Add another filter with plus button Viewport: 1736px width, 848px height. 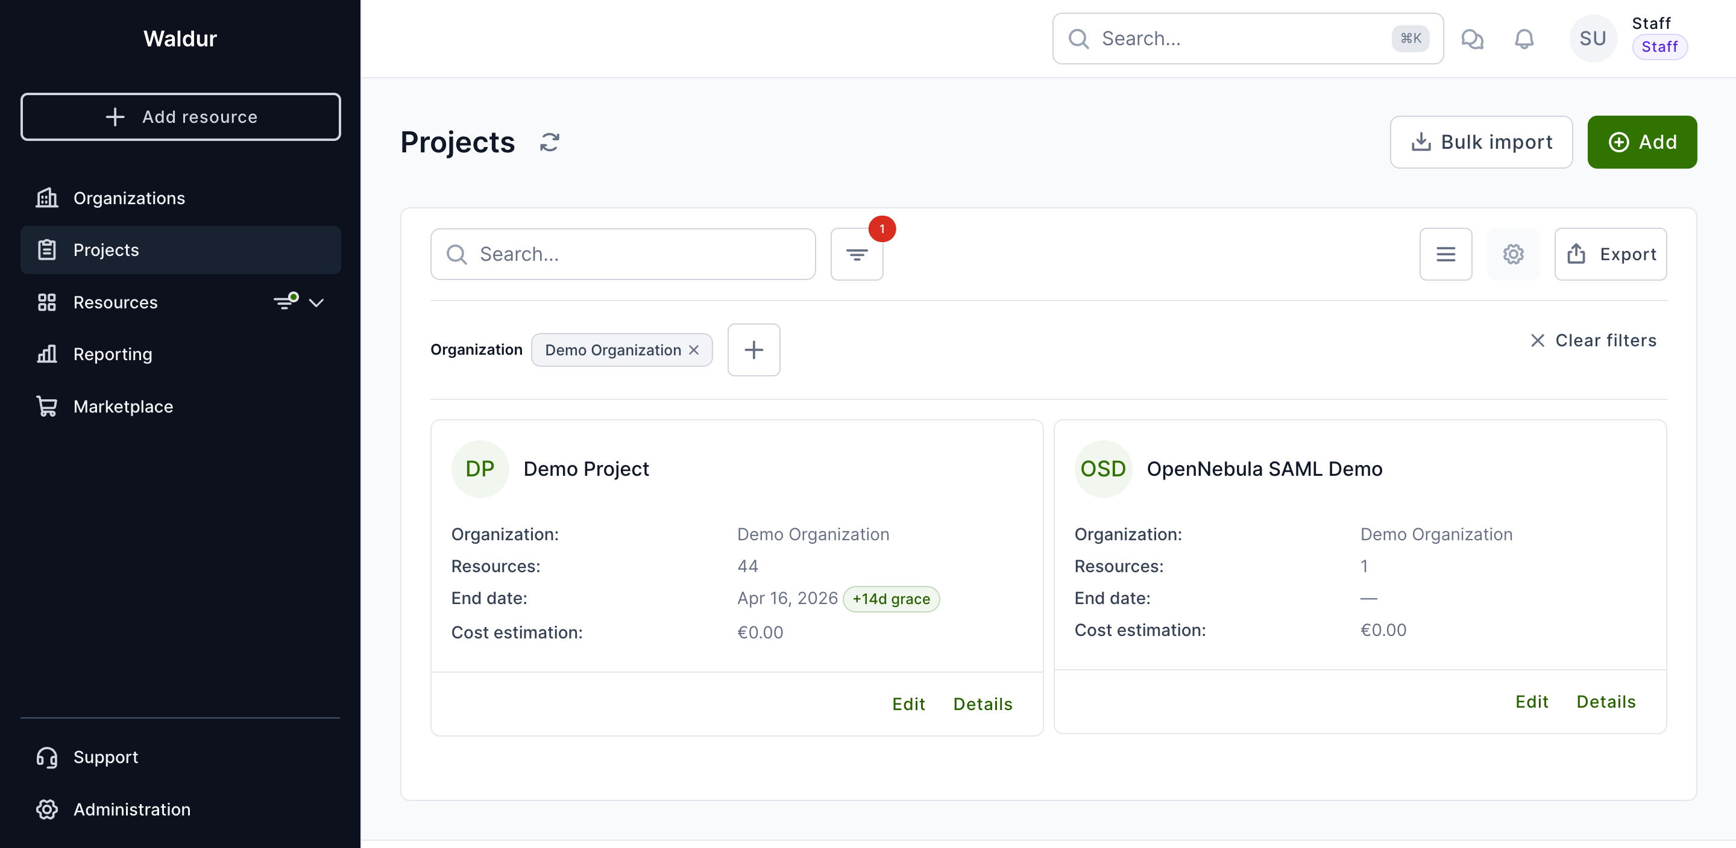(x=753, y=351)
